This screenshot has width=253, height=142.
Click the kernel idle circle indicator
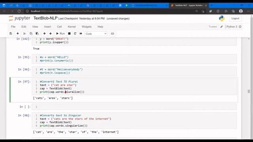(x=240, y=27)
